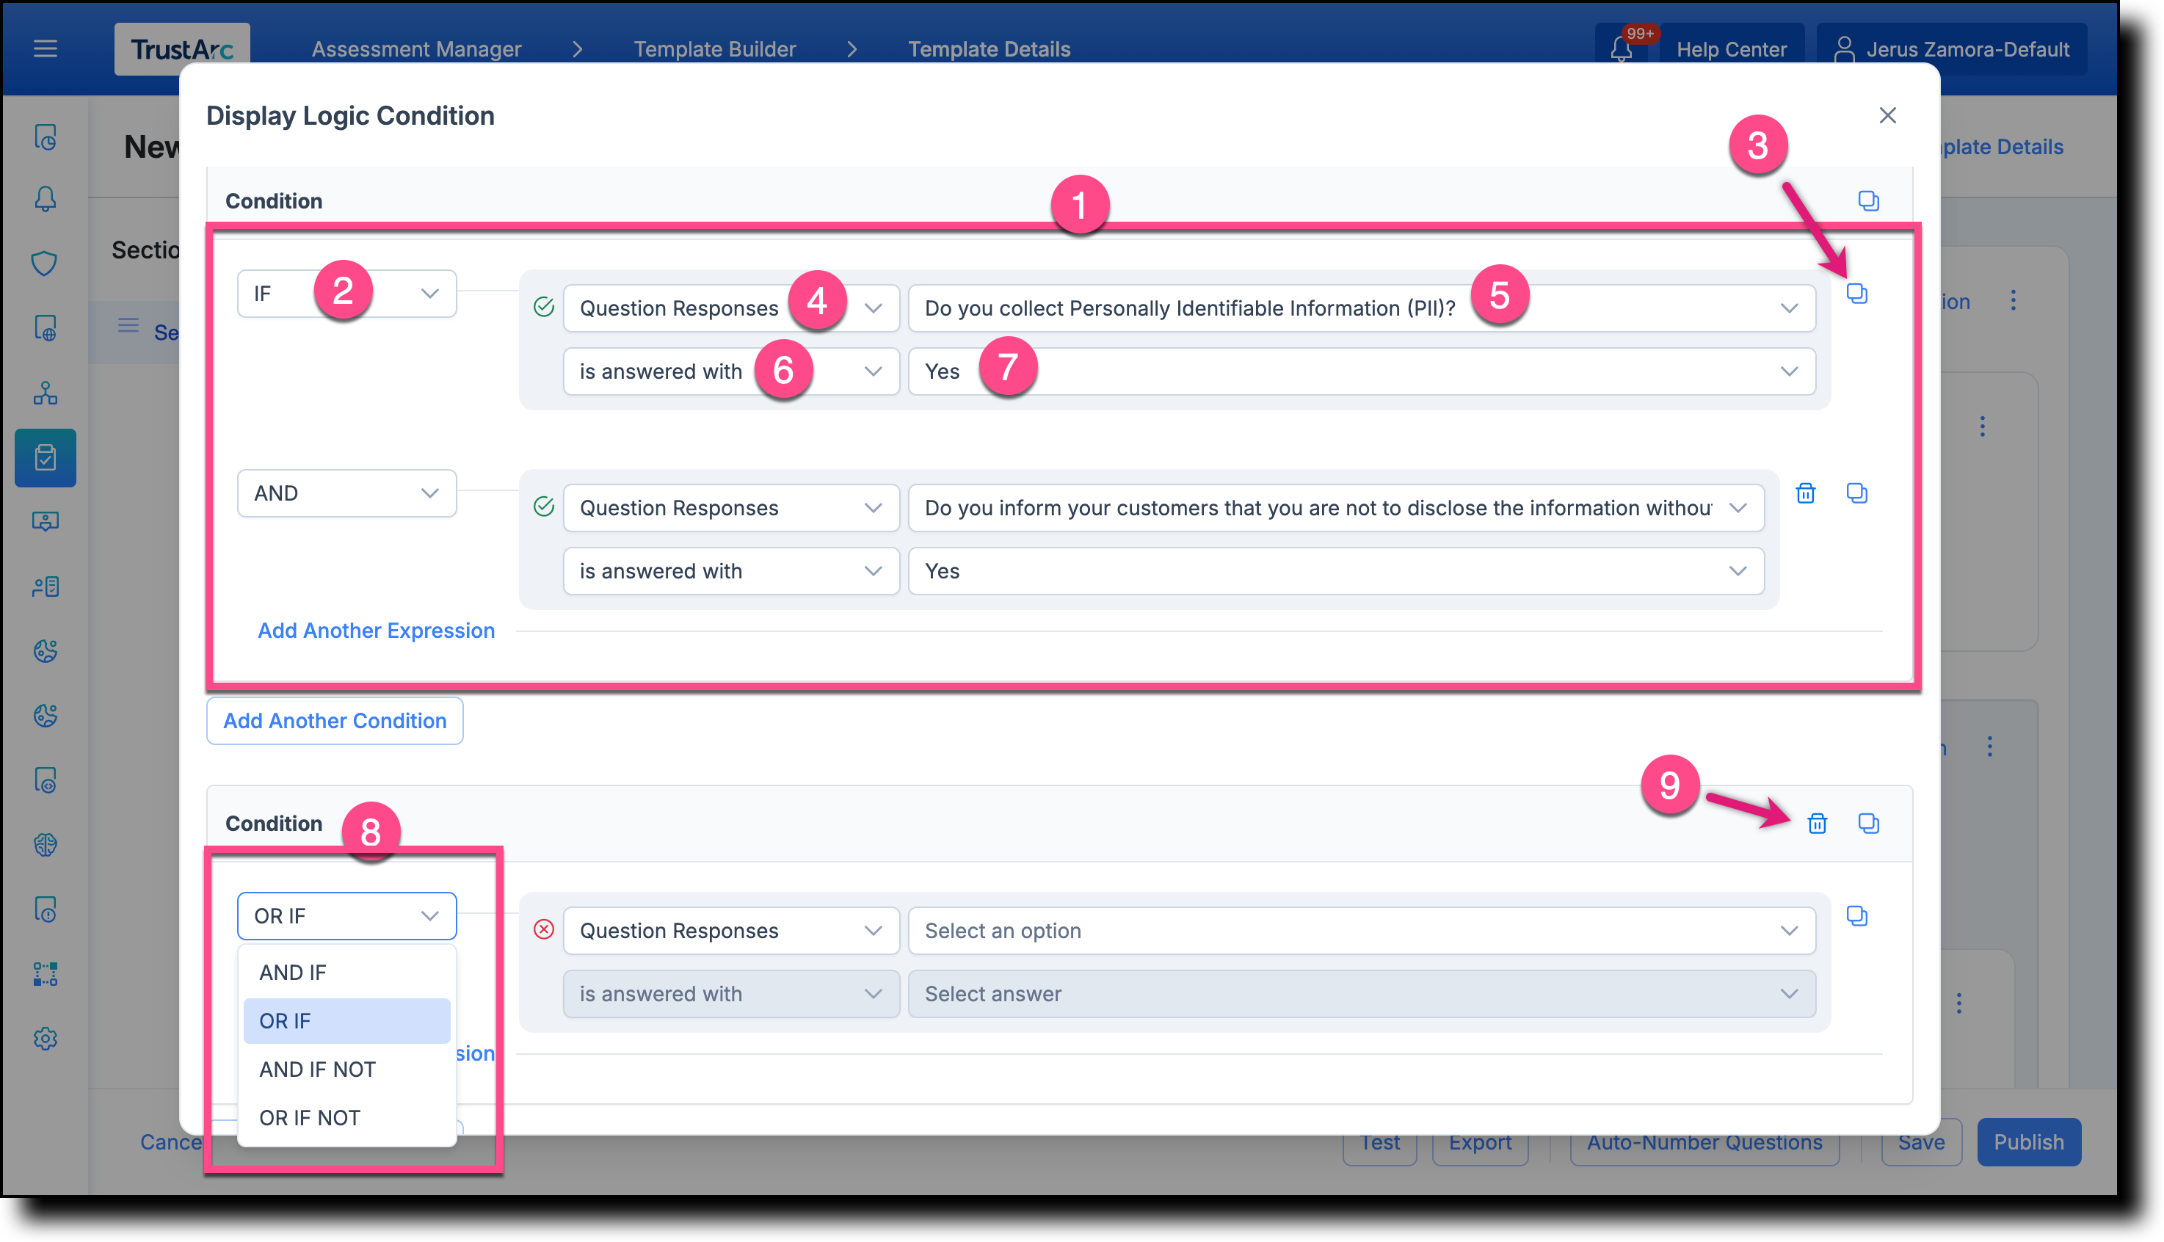The width and height of the screenshot is (2164, 1242).
Task: Click the Save button
Action: 1921,1142
